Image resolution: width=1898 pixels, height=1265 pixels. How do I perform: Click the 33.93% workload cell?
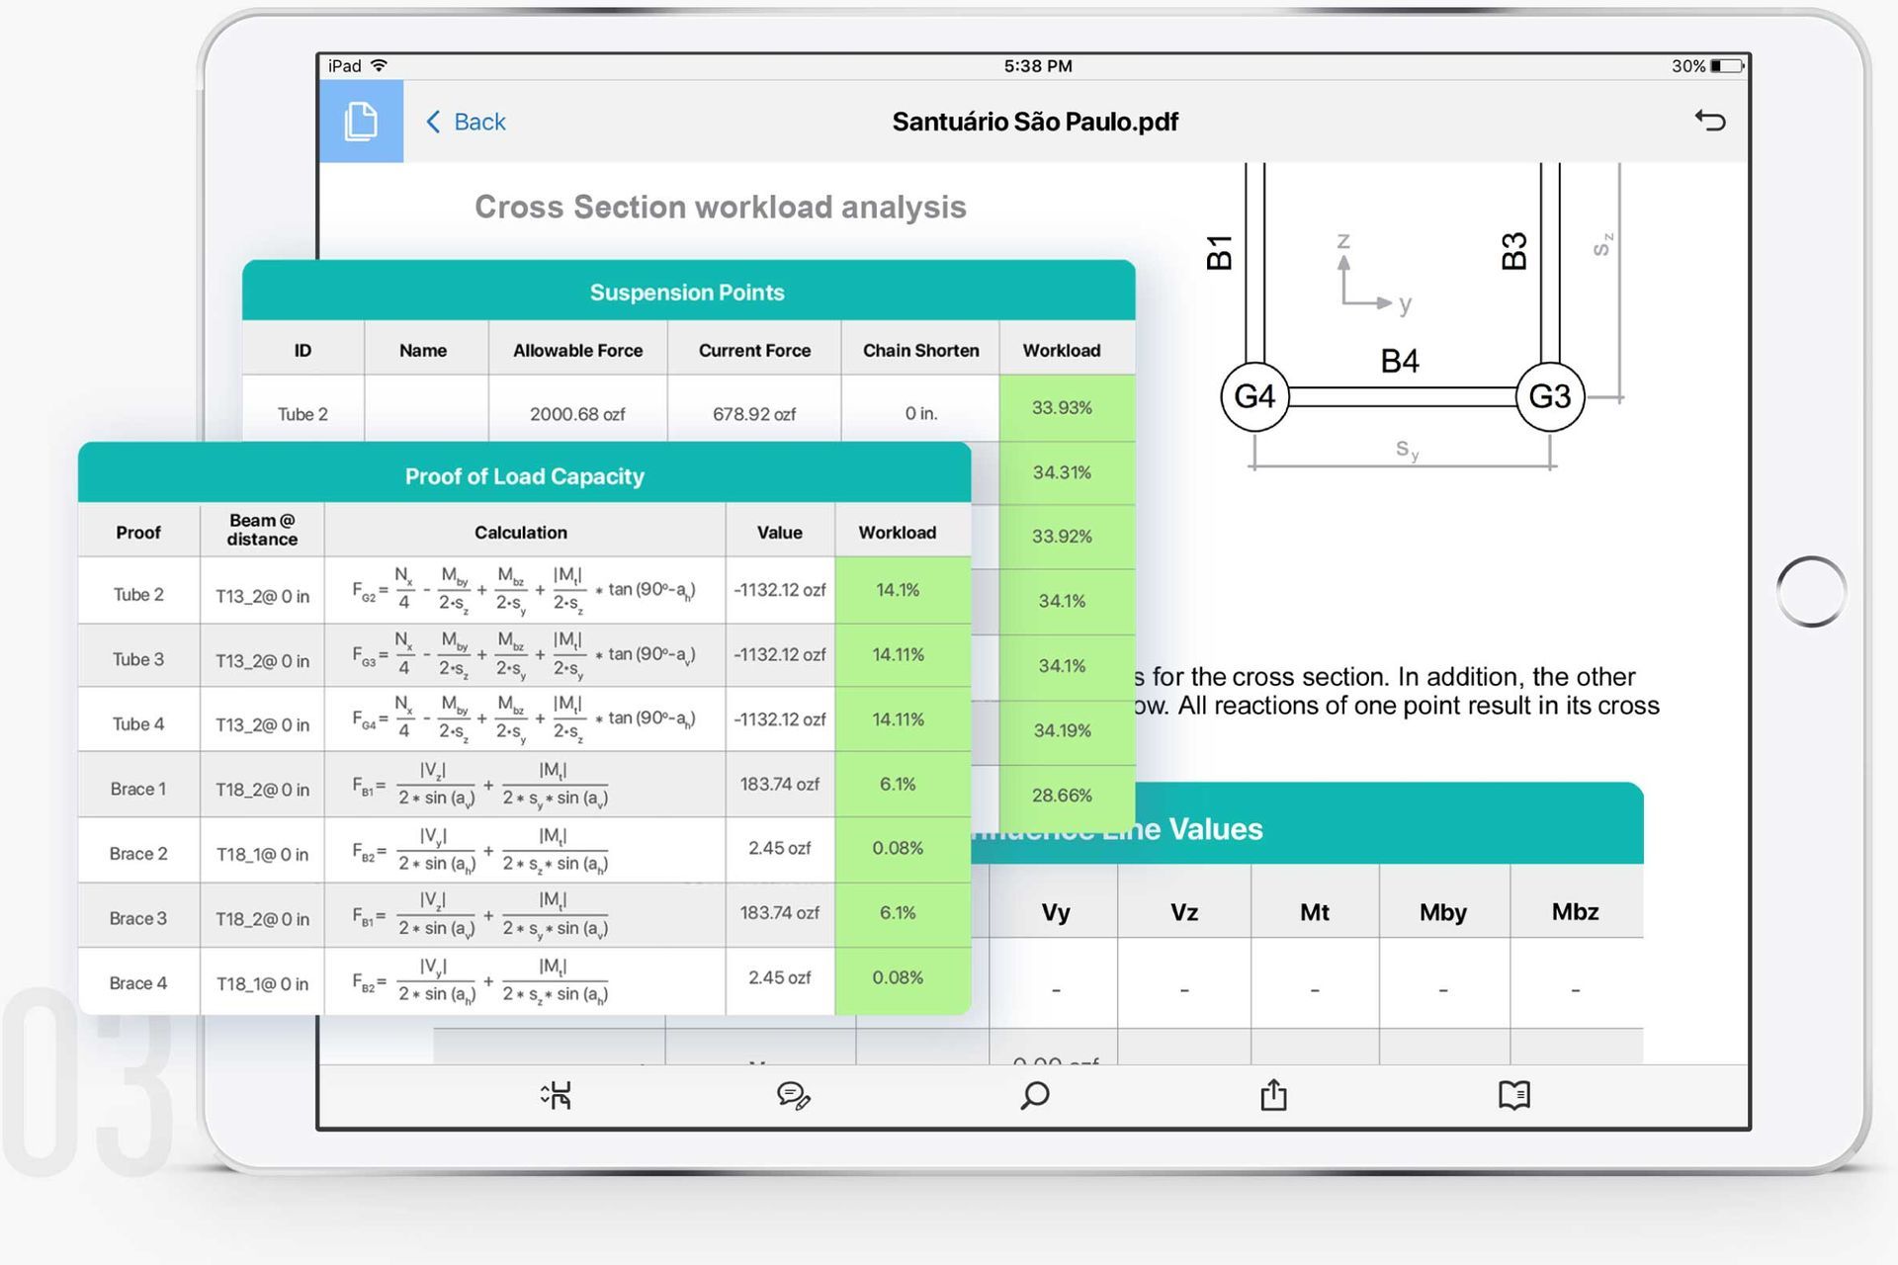1062,407
